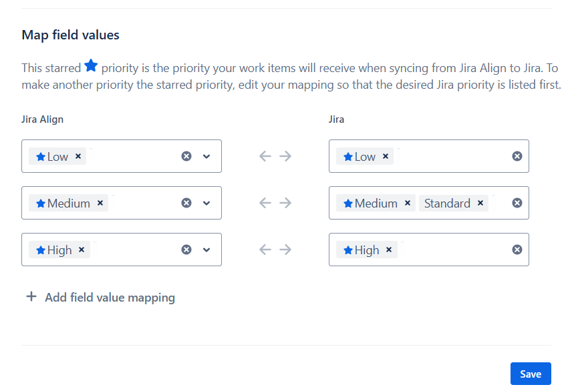Click the sync direction arrows for High row

tap(275, 250)
